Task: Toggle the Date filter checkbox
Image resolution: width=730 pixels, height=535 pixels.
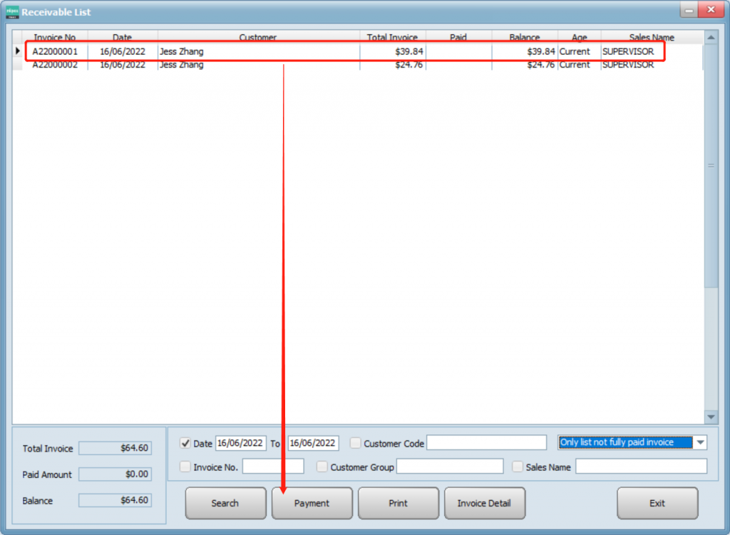Action: point(185,443)
